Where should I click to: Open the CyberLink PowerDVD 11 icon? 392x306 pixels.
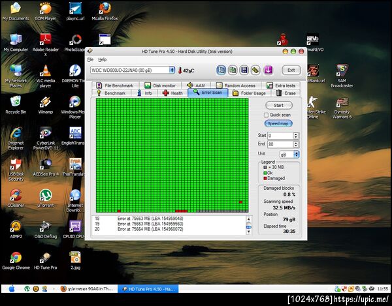click(46, 138)
